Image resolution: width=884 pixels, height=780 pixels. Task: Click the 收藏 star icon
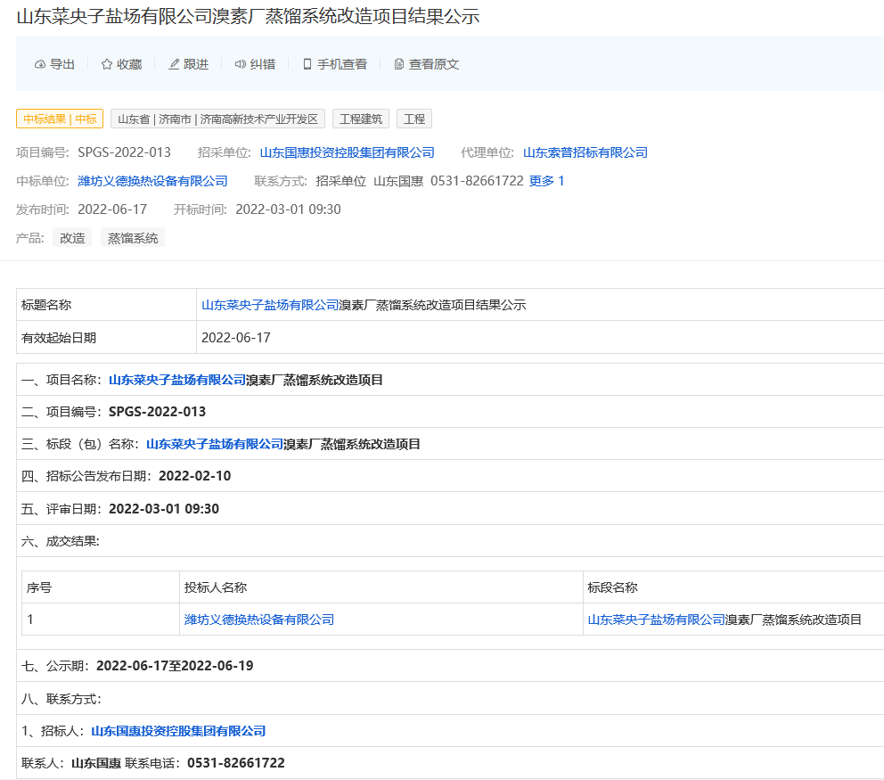click(x=107, y=64)
